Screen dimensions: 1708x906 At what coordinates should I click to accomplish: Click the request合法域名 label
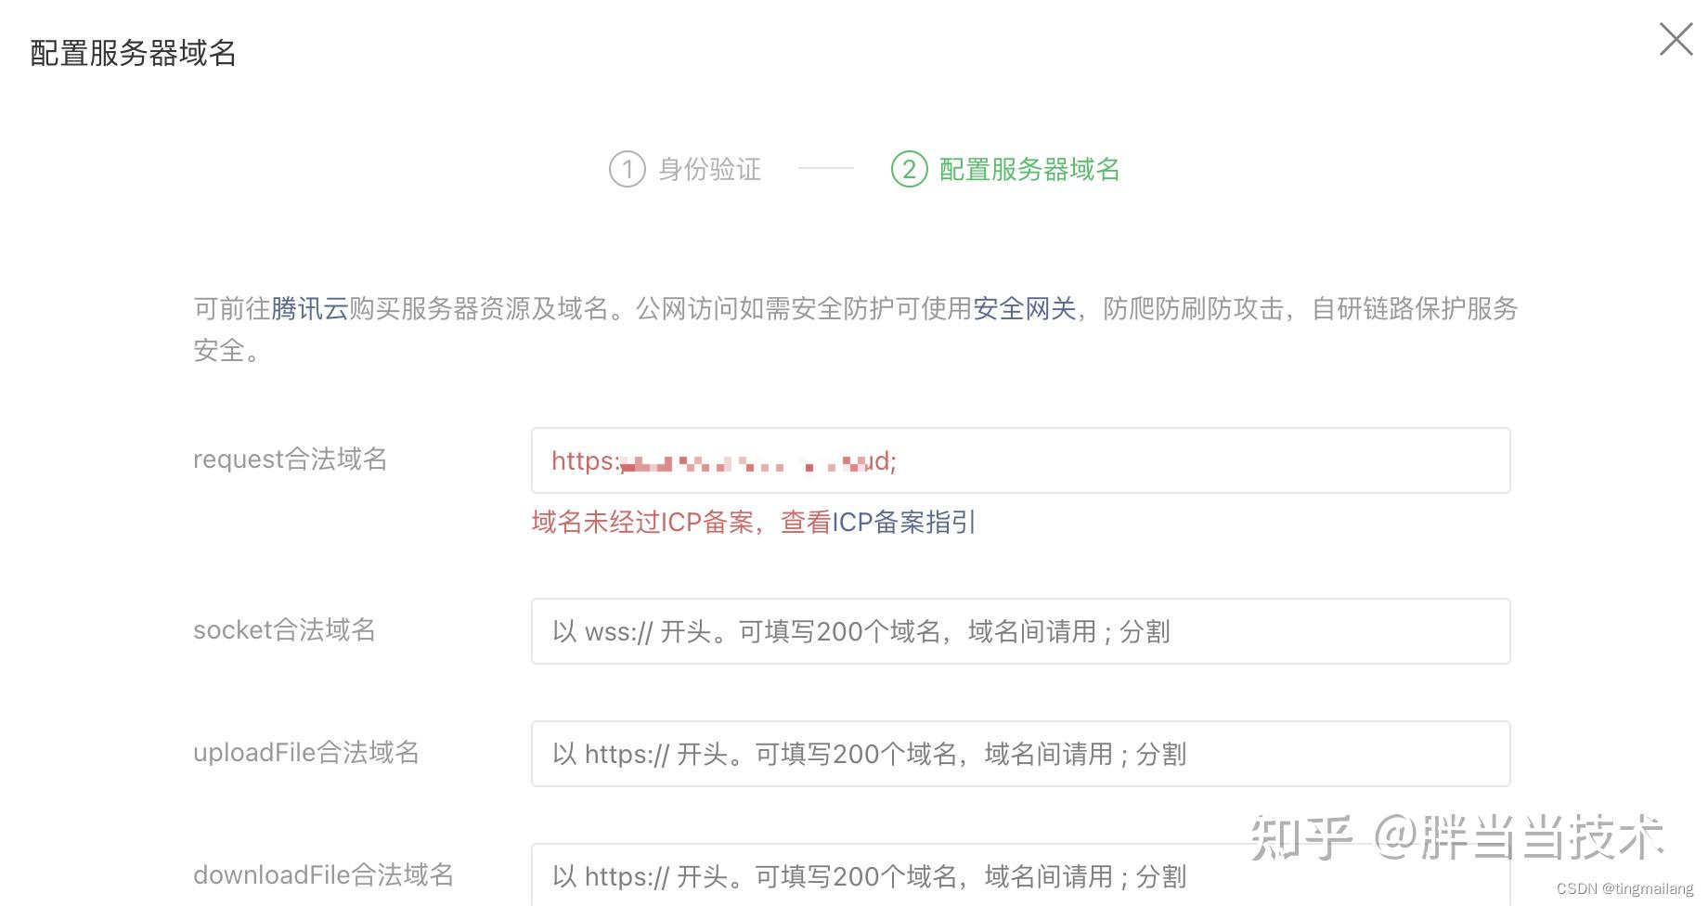pos(290,459)
